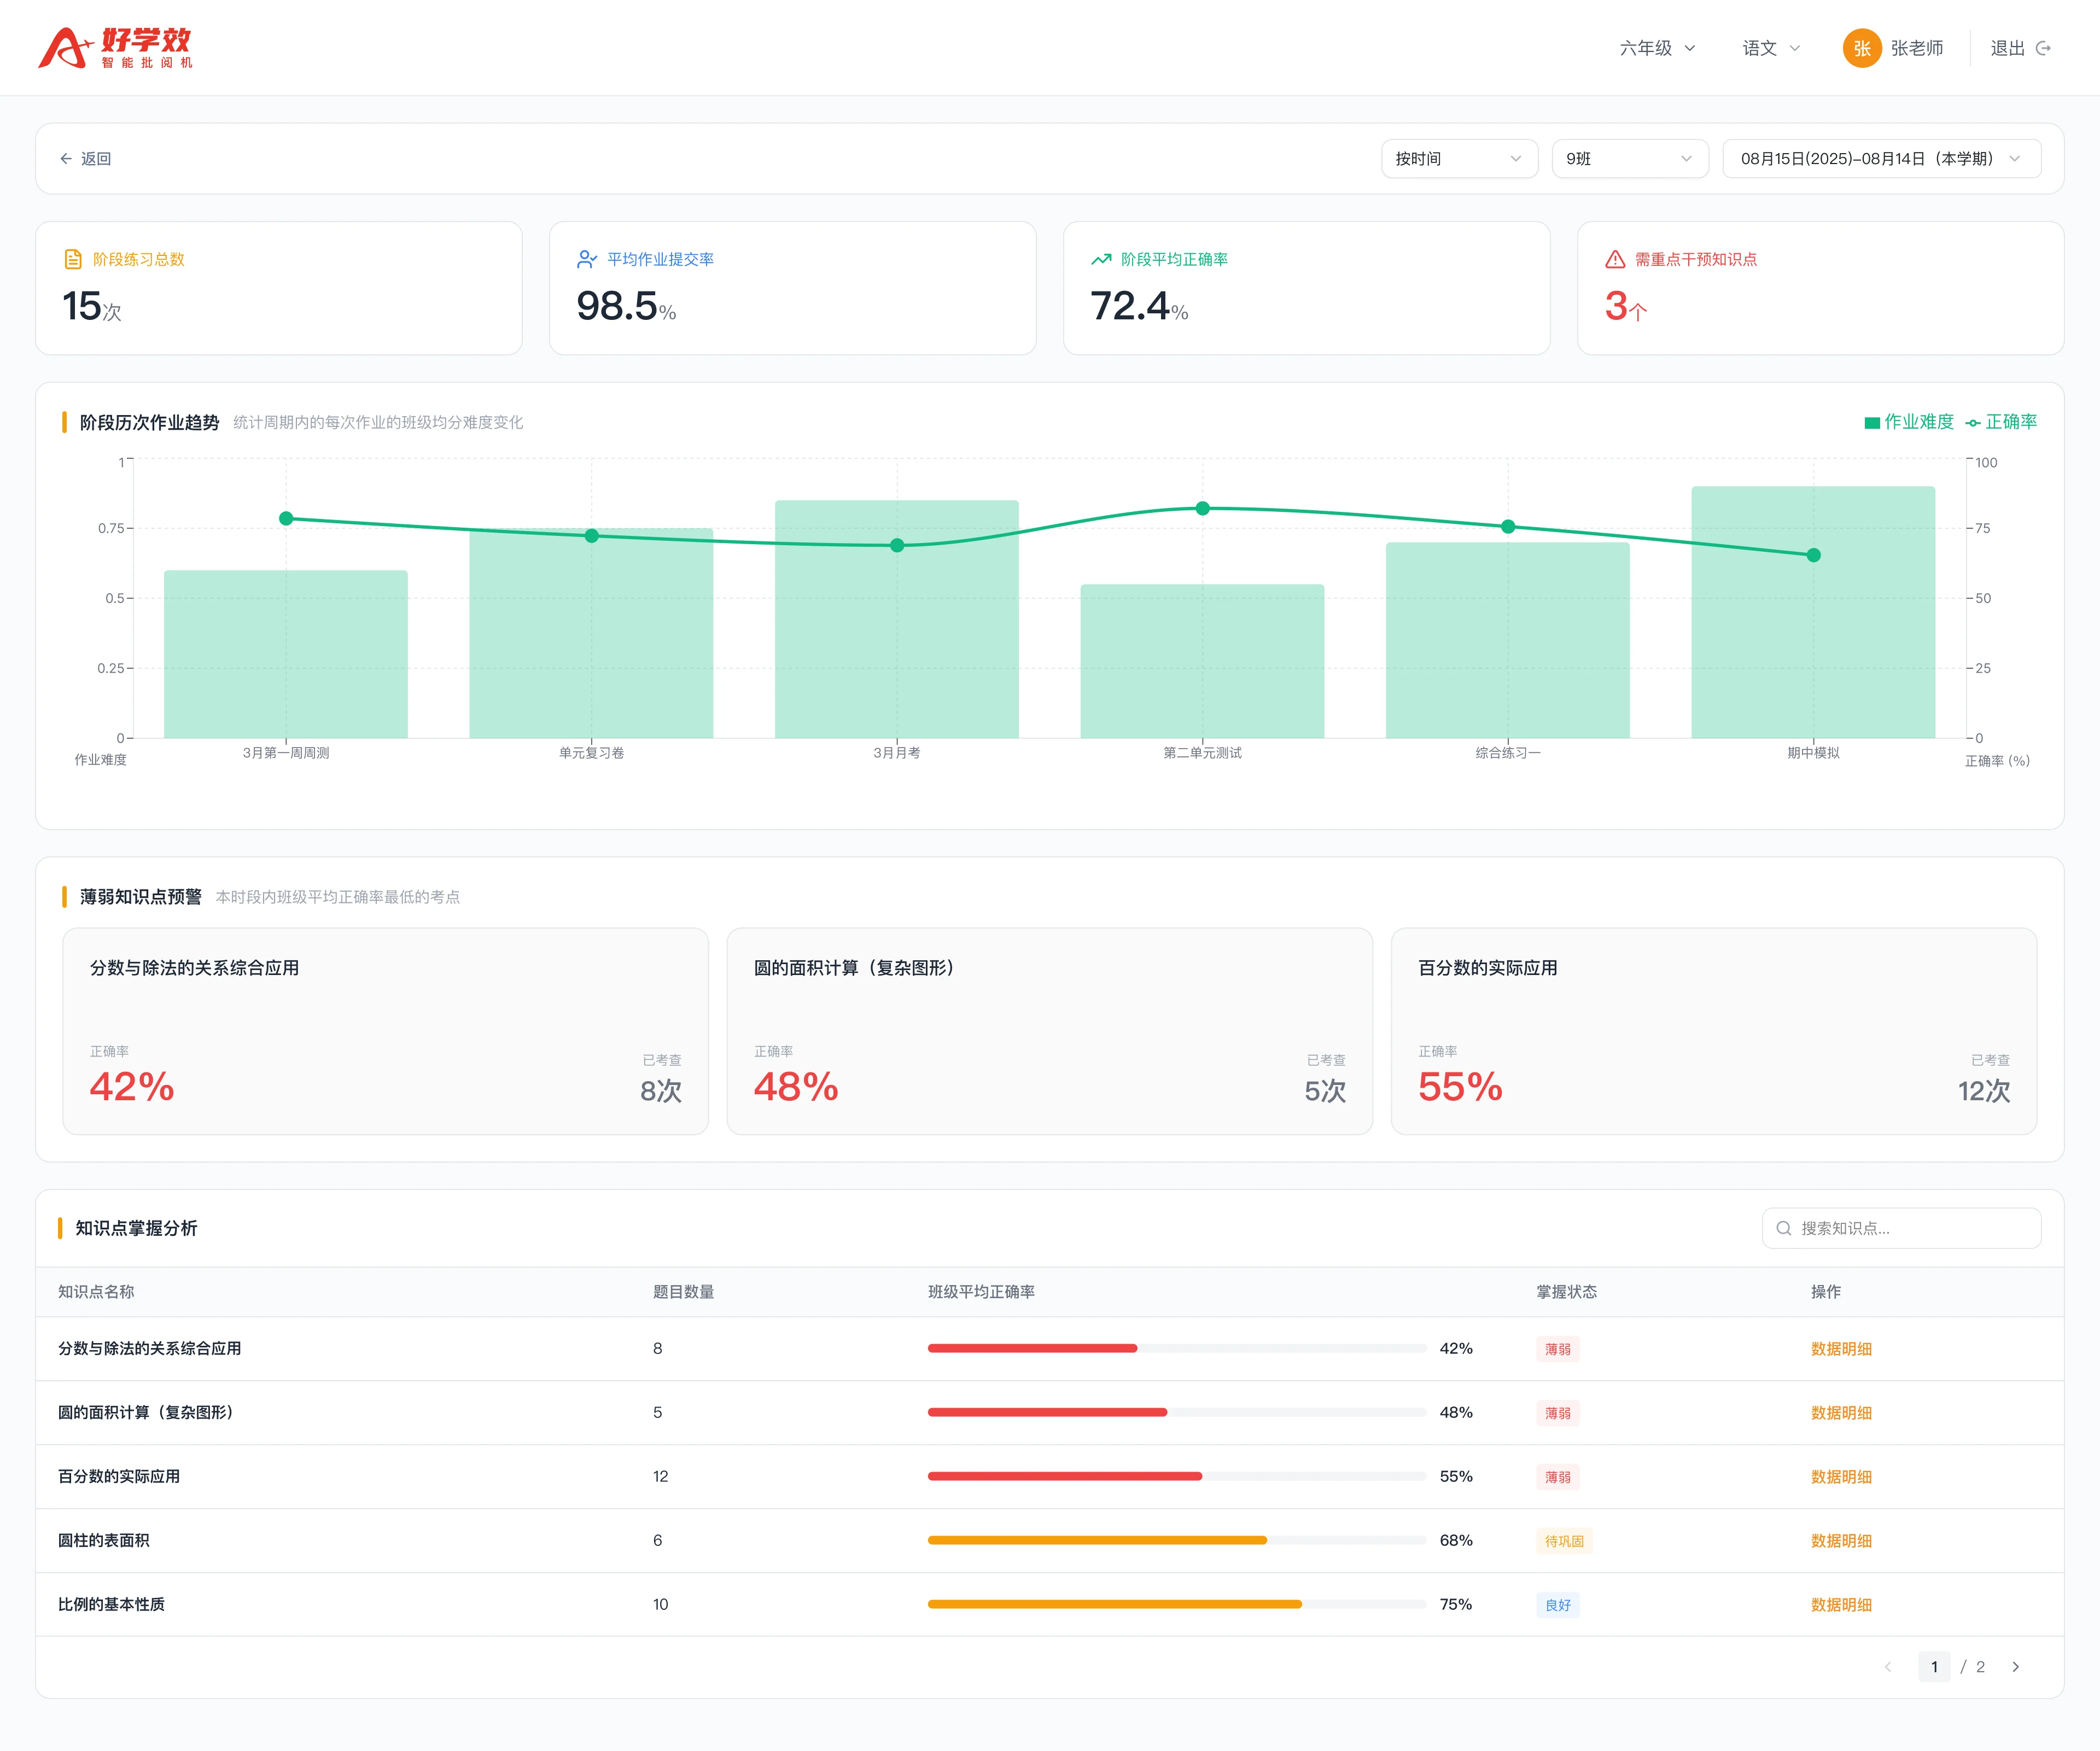The image size is (2100, 1751).
Task: Open the date range 本学期 dropdown
Action: [1881, 159]
